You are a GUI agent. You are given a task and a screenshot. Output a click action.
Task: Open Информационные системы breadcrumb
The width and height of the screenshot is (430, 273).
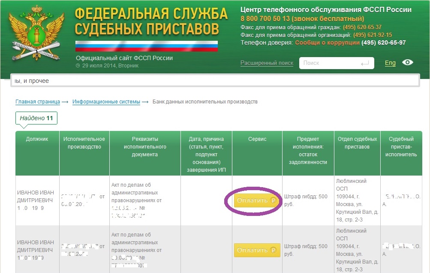tap(106, 102)
